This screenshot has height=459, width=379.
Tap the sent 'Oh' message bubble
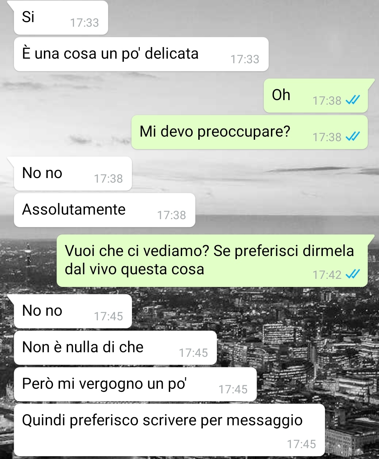316,96
